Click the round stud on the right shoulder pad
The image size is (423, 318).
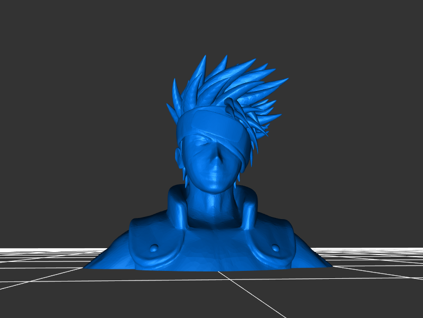tap(275, 248)
